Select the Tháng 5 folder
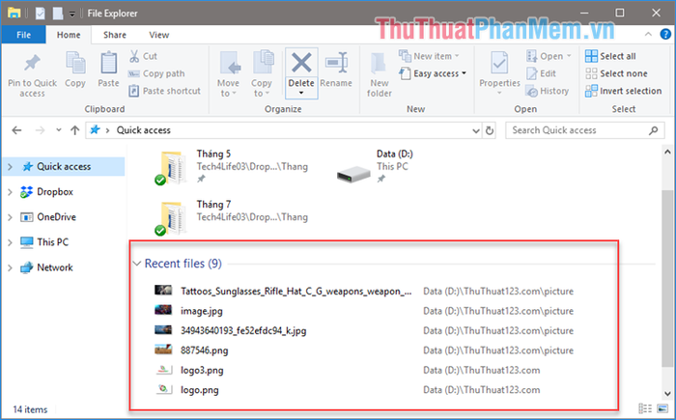The height and width of the screenshot is (420, 676). click(231, 166)
